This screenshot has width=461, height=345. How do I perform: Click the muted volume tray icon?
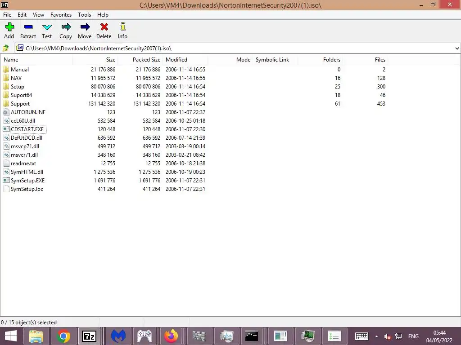388,336
